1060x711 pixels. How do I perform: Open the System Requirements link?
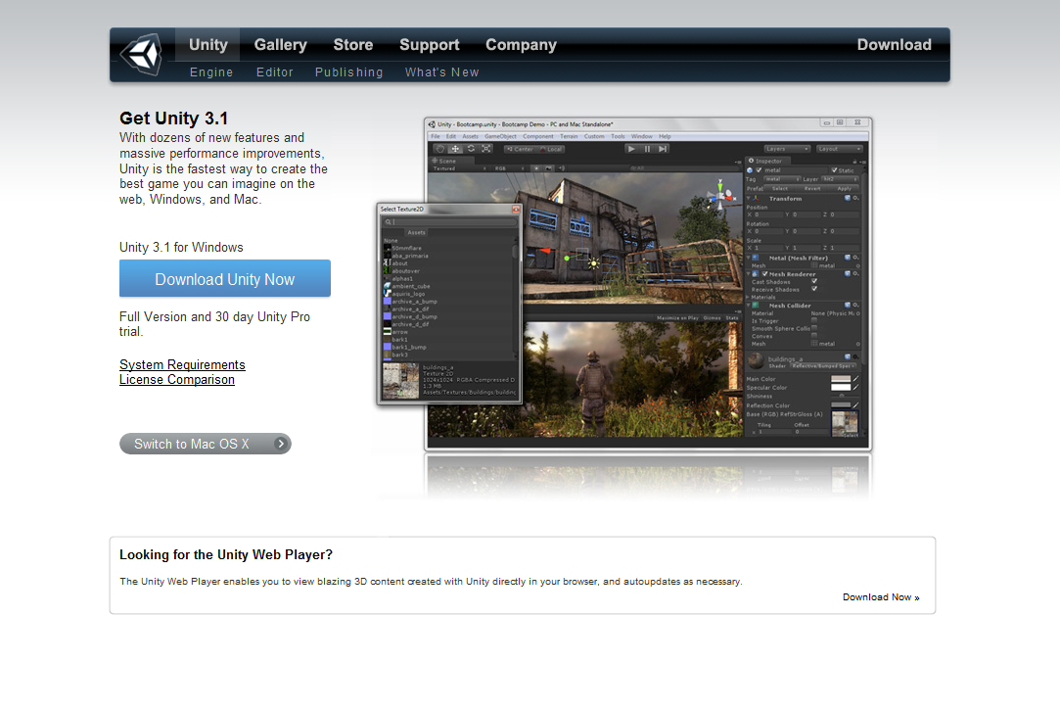coord(182,365)
